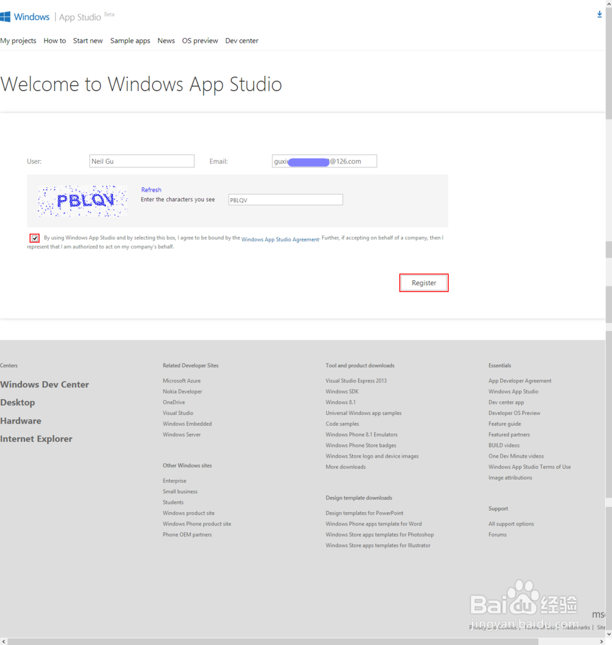612x645 pixels.
Task: Open the Small business link
Action: [x=180, y=491]
